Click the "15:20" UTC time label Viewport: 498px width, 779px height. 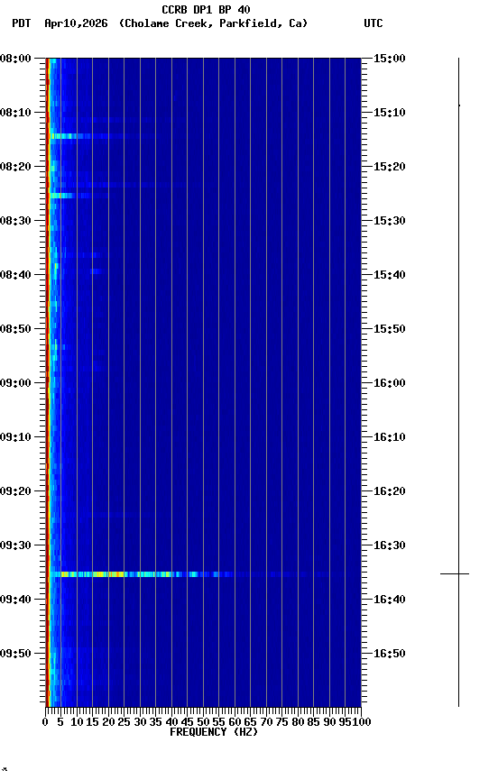(x=390, y=167)
